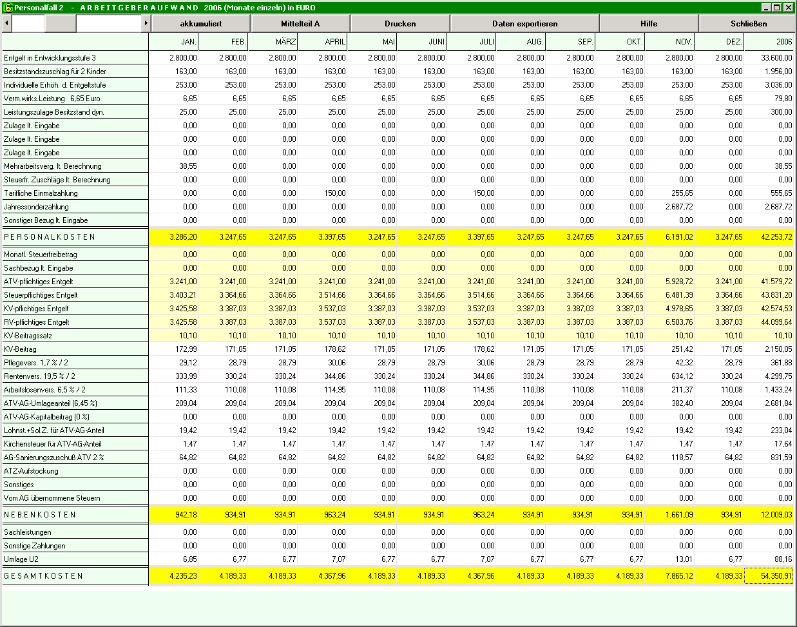Close the view with Schließen
The image size is (797, 627).
click(x=749, y=24)
